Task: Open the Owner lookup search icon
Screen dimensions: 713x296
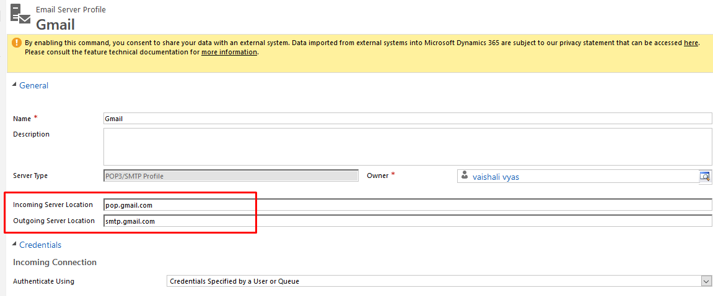Action: point(705,176)
